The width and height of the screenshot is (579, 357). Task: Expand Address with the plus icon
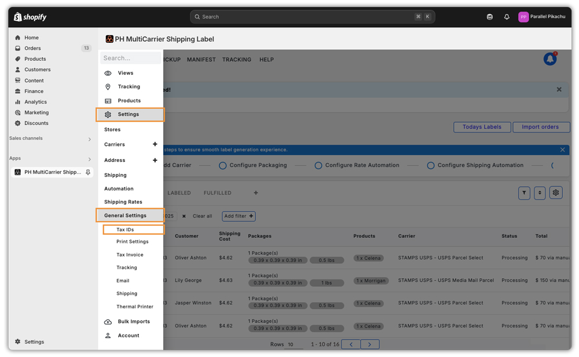(x=155, y=160)
